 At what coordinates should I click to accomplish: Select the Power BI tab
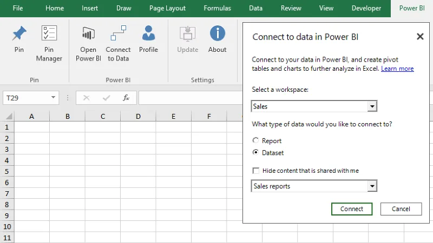point(412,8)
